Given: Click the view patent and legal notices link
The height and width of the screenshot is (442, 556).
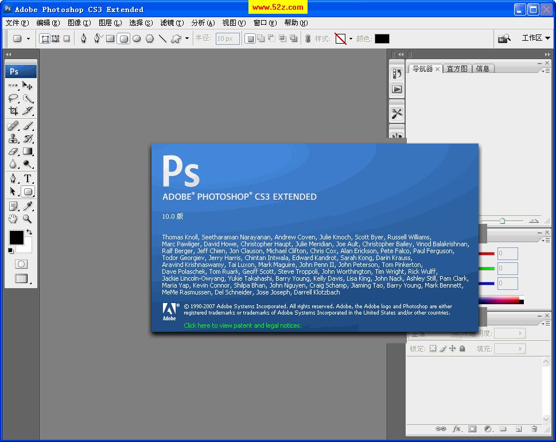Looking at the screenshot, I should (x=242, y=325).
